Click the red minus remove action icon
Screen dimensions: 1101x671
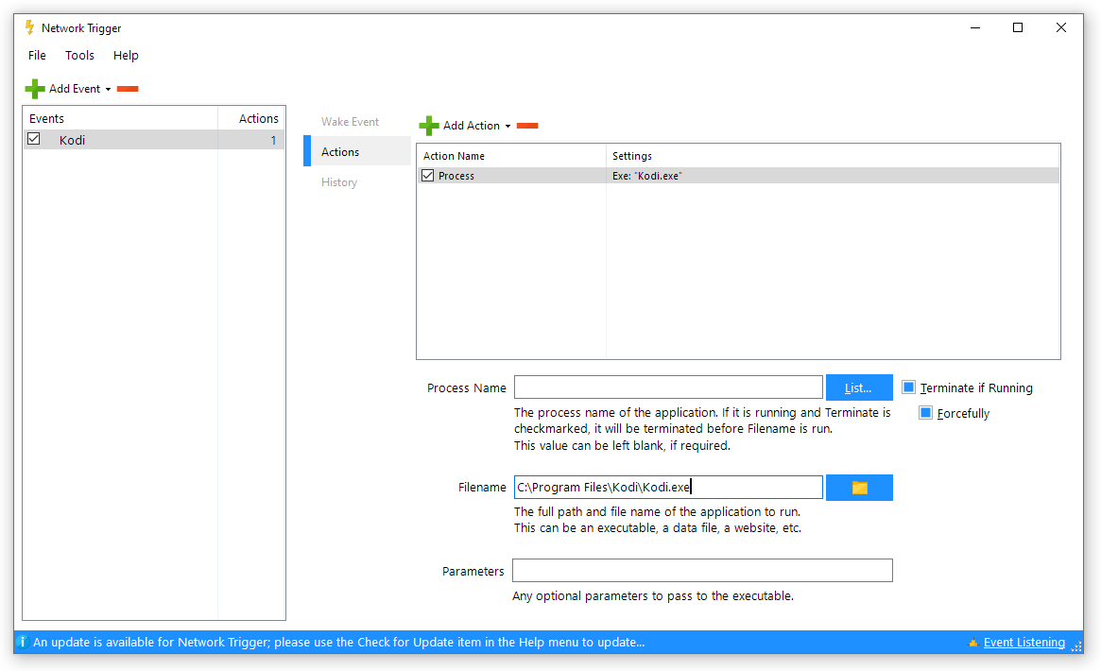click(x=527, y=126)
